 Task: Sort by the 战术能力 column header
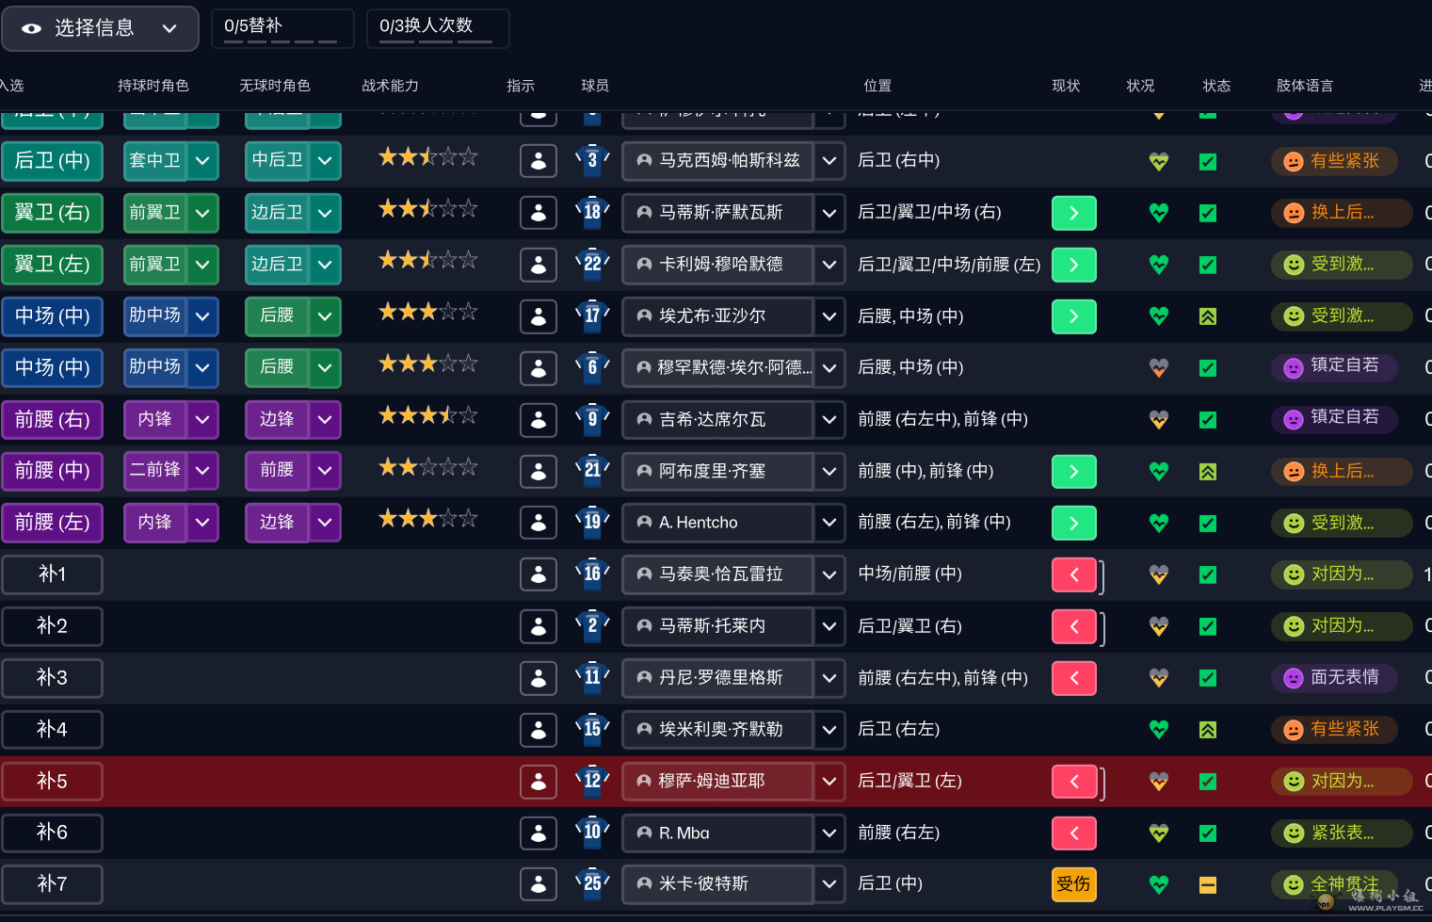(390, 86)
